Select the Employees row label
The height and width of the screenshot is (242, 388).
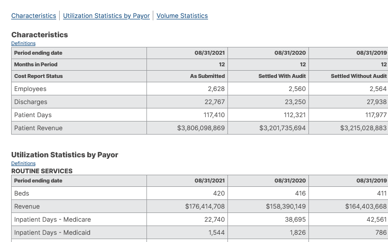30,89
